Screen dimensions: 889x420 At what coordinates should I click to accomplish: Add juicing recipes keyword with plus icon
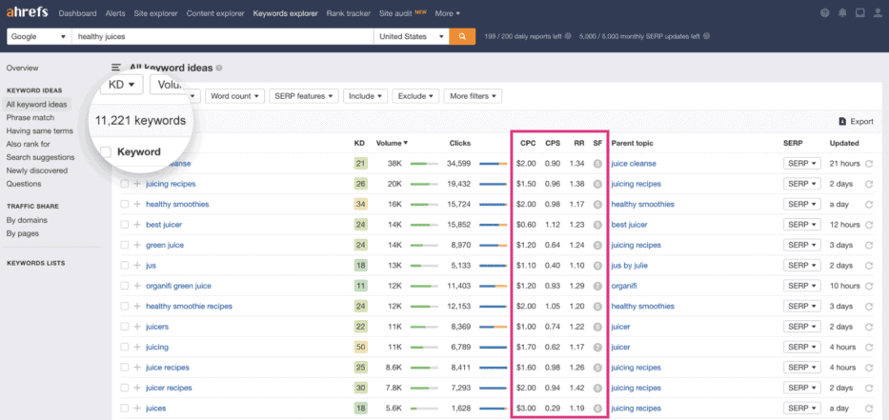point(136,184)
